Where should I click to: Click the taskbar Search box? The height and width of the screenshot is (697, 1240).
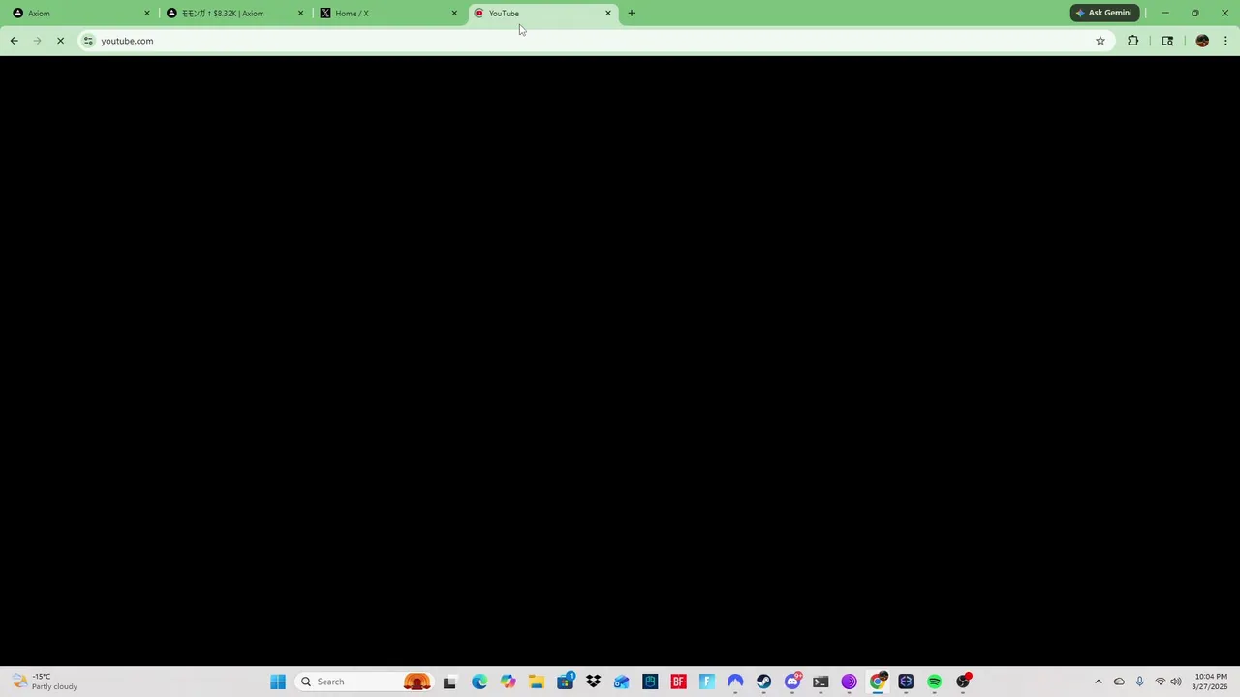coord(363,682)
